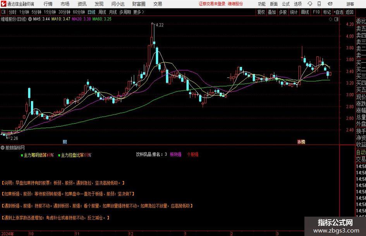Click the 板块强 label
The height and width of the screenshot is (236, 366).
click(176, 155)
